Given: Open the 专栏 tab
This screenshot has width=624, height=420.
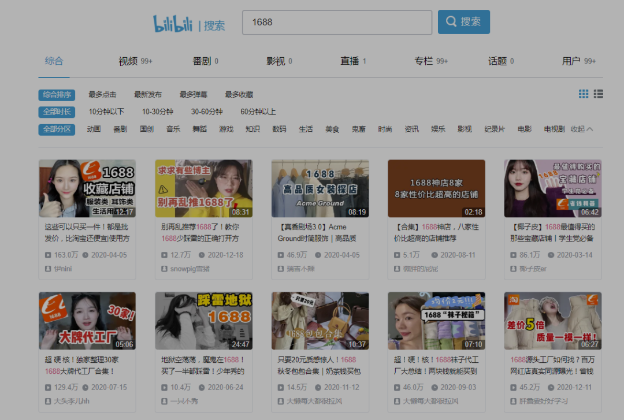Looking at the screenshot, I should [x=431, y=61].
